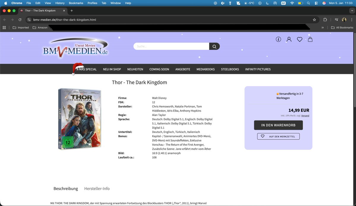The image size is (356, 206).
Task: Open the user account icon
Action: (x=289, y=39)
